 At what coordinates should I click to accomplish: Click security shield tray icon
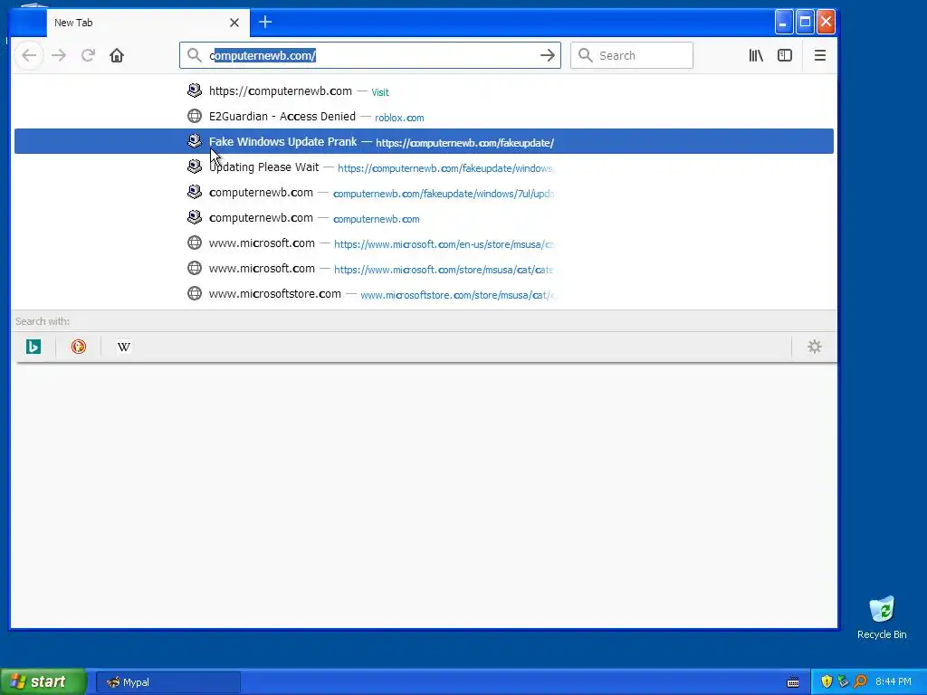pyautogui.click(x=827, y=682)
